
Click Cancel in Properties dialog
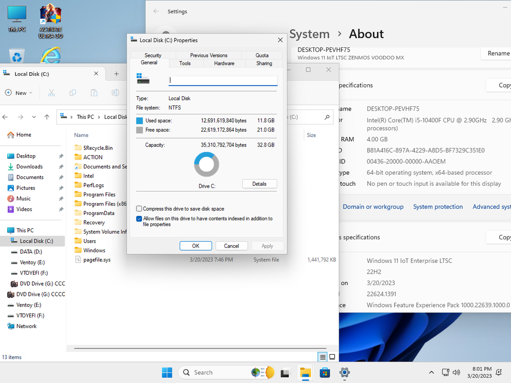coord(231,246)
